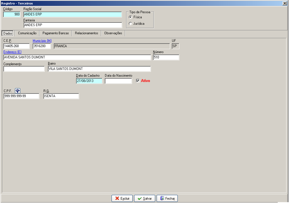Open the Município {M} link
Viewport: 289px width, 203px height.
point(42,41)
